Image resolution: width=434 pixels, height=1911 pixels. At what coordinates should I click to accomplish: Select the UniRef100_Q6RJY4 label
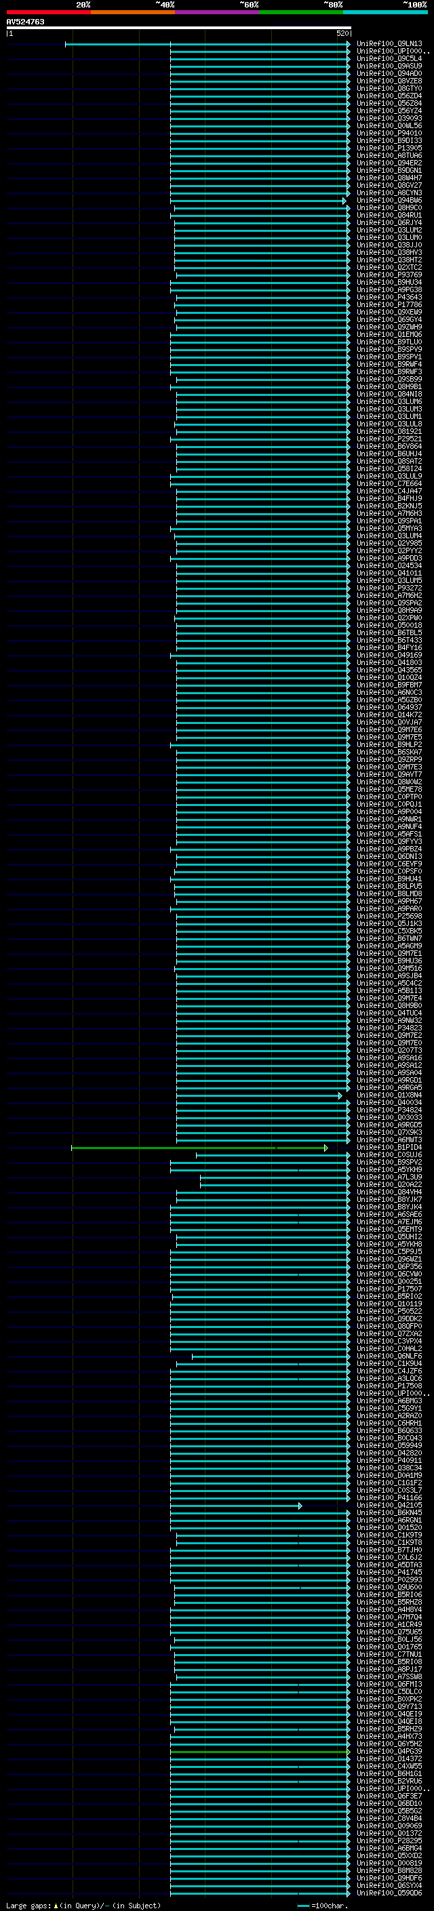coord(389,222)
